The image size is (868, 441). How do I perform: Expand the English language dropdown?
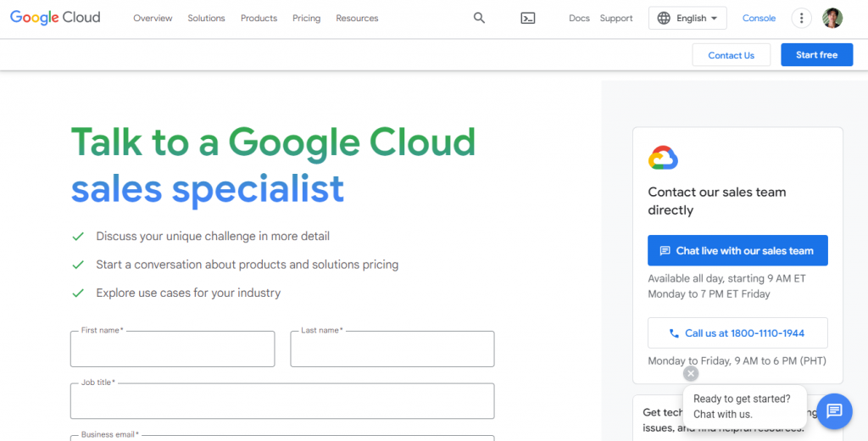pos(687,18)
